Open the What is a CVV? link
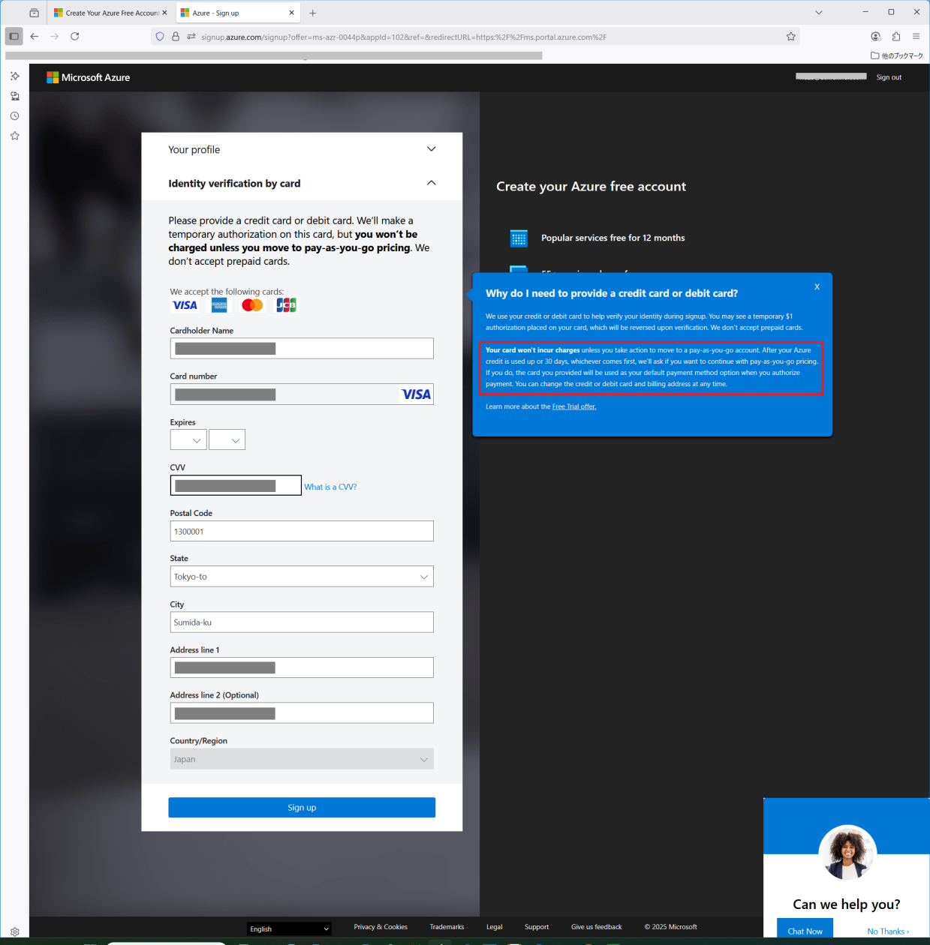Viewport: 930px width, 945px height. [x=330, y=487]
